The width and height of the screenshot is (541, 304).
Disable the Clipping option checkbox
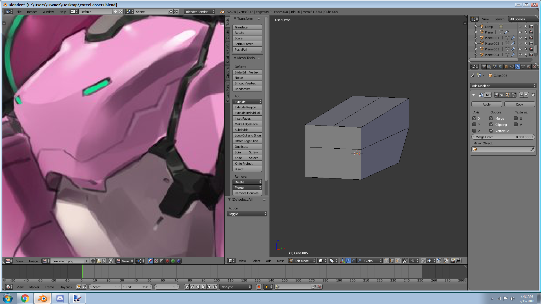(491, 124)
